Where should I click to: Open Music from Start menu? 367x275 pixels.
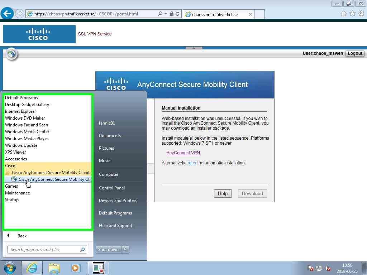coord(105,161)
